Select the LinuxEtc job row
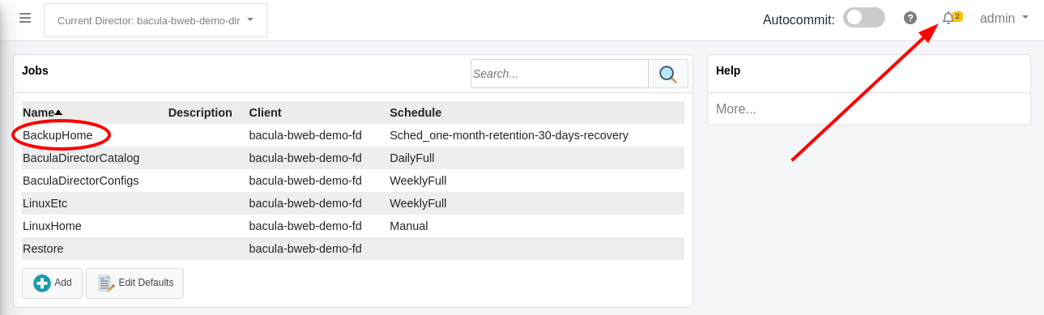The image size is (1044, 315). [353, 203]
